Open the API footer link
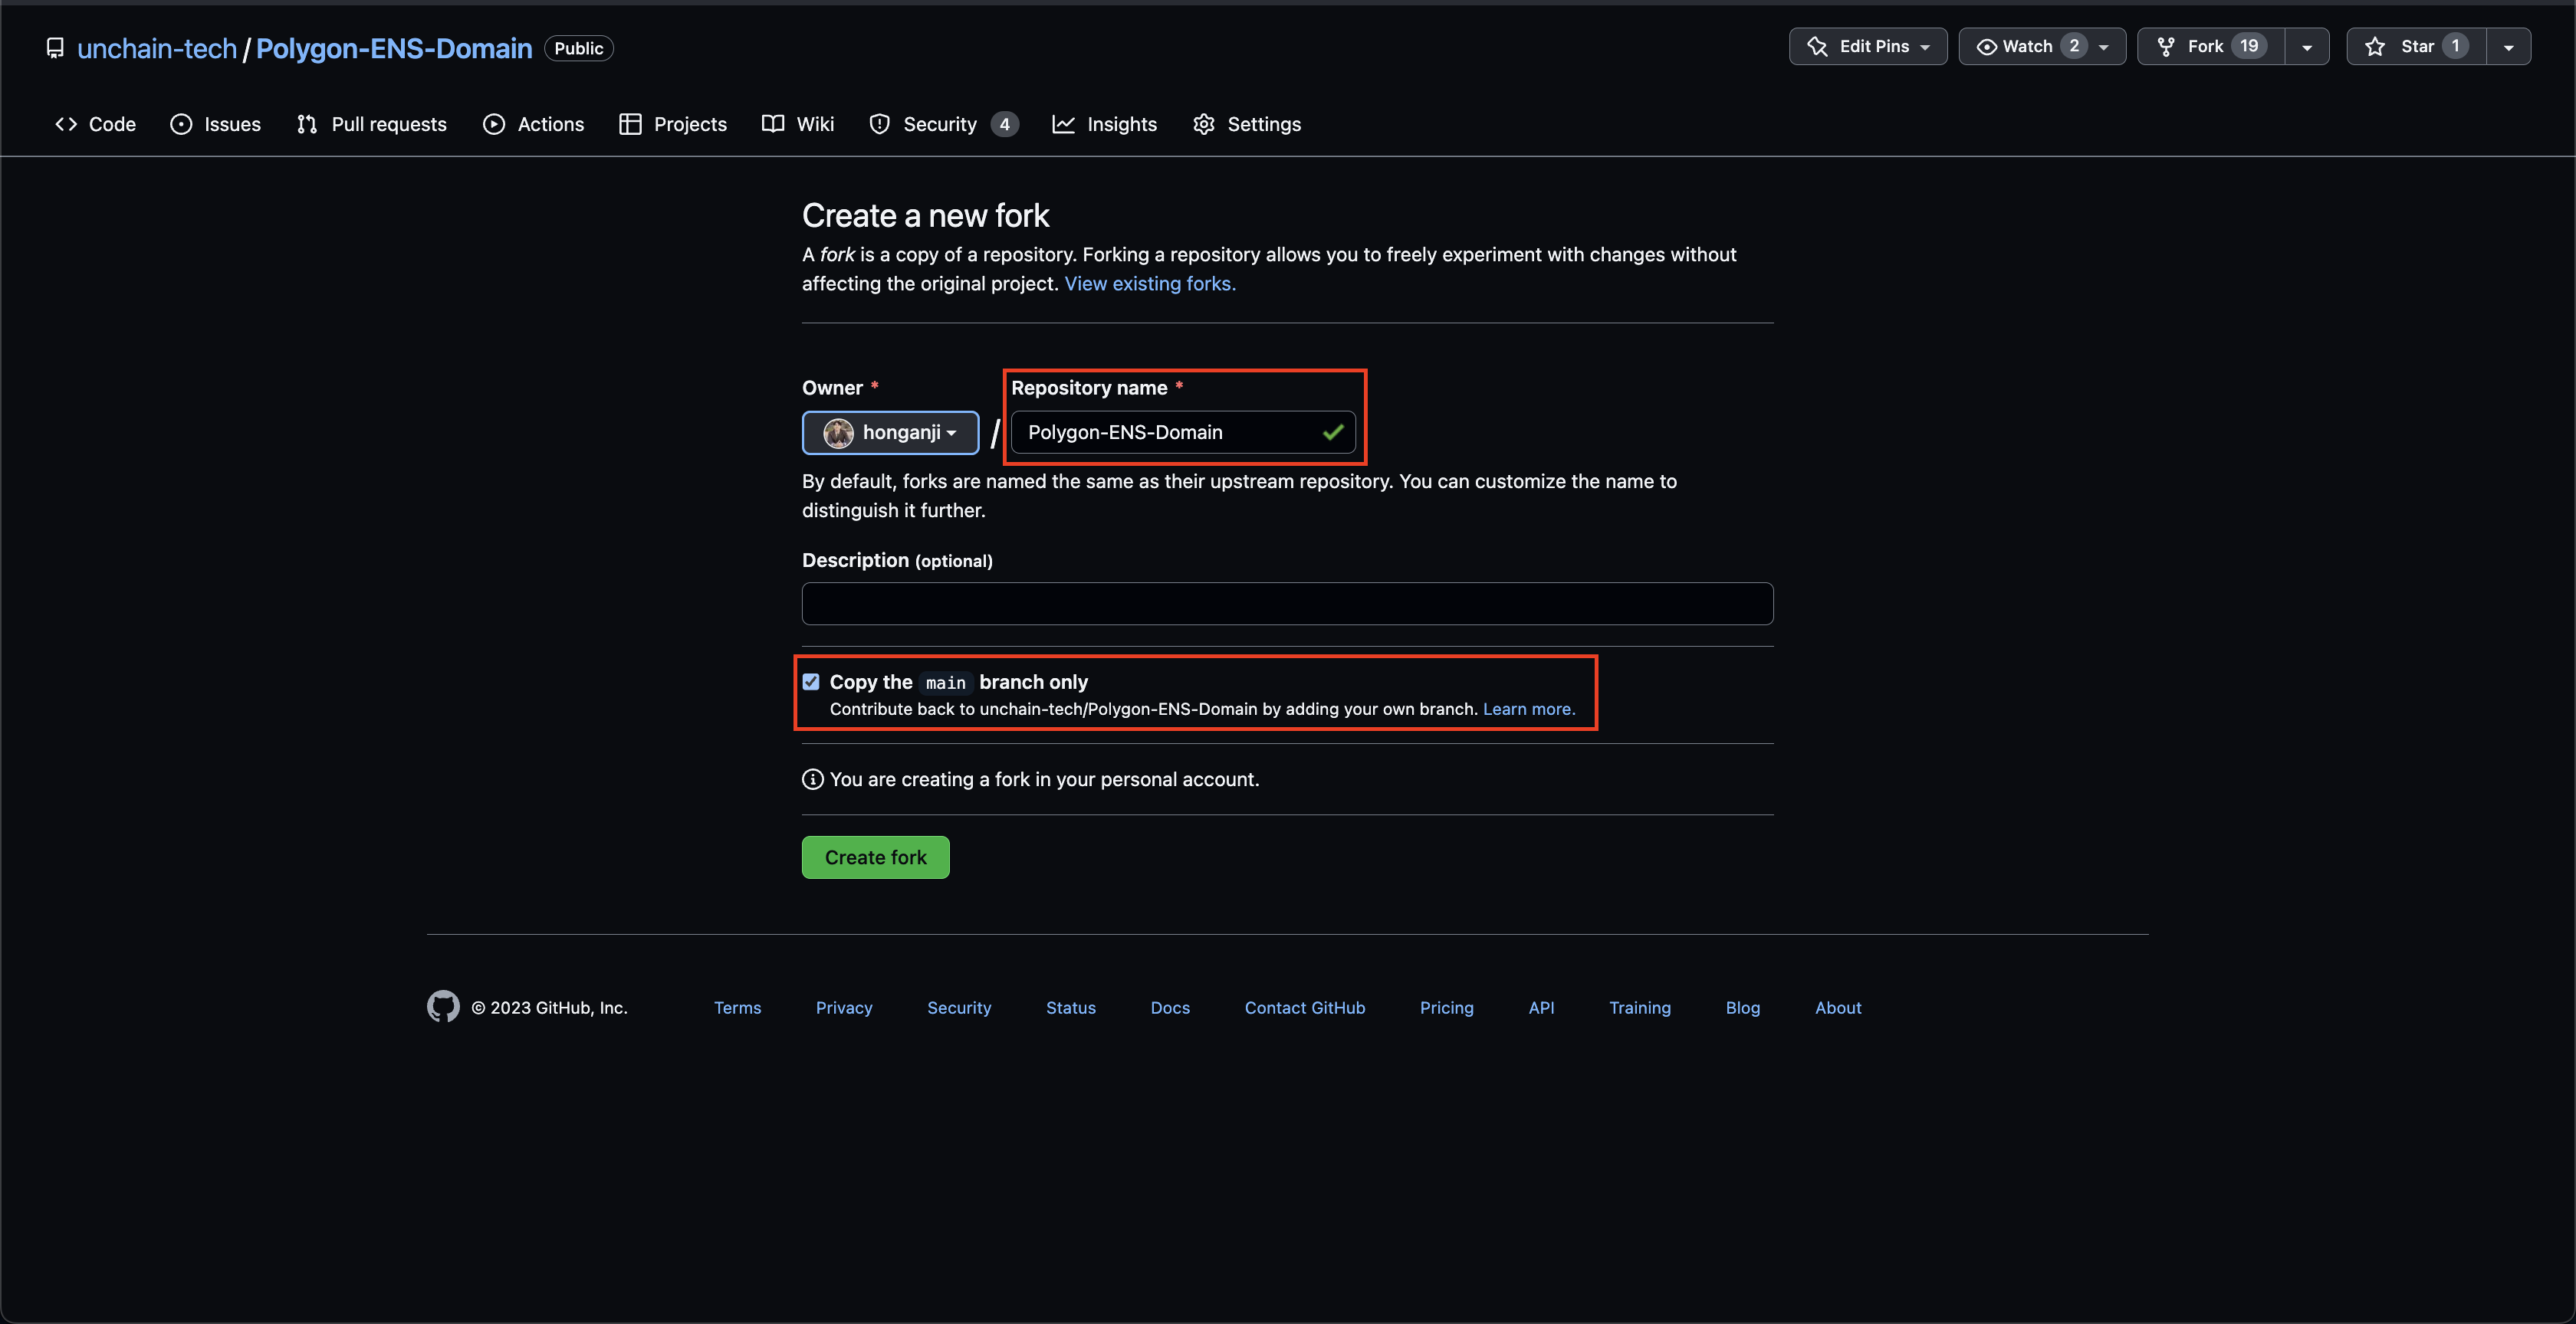This screenshot has height=1324, width=2576. (1541, 1008)
